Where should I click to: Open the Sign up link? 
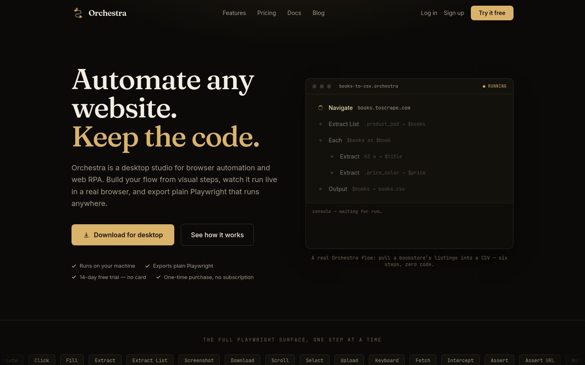tap(454, 13)
